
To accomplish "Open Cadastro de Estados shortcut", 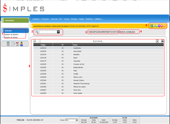I will pyautogui.click(x=11, y=35).
